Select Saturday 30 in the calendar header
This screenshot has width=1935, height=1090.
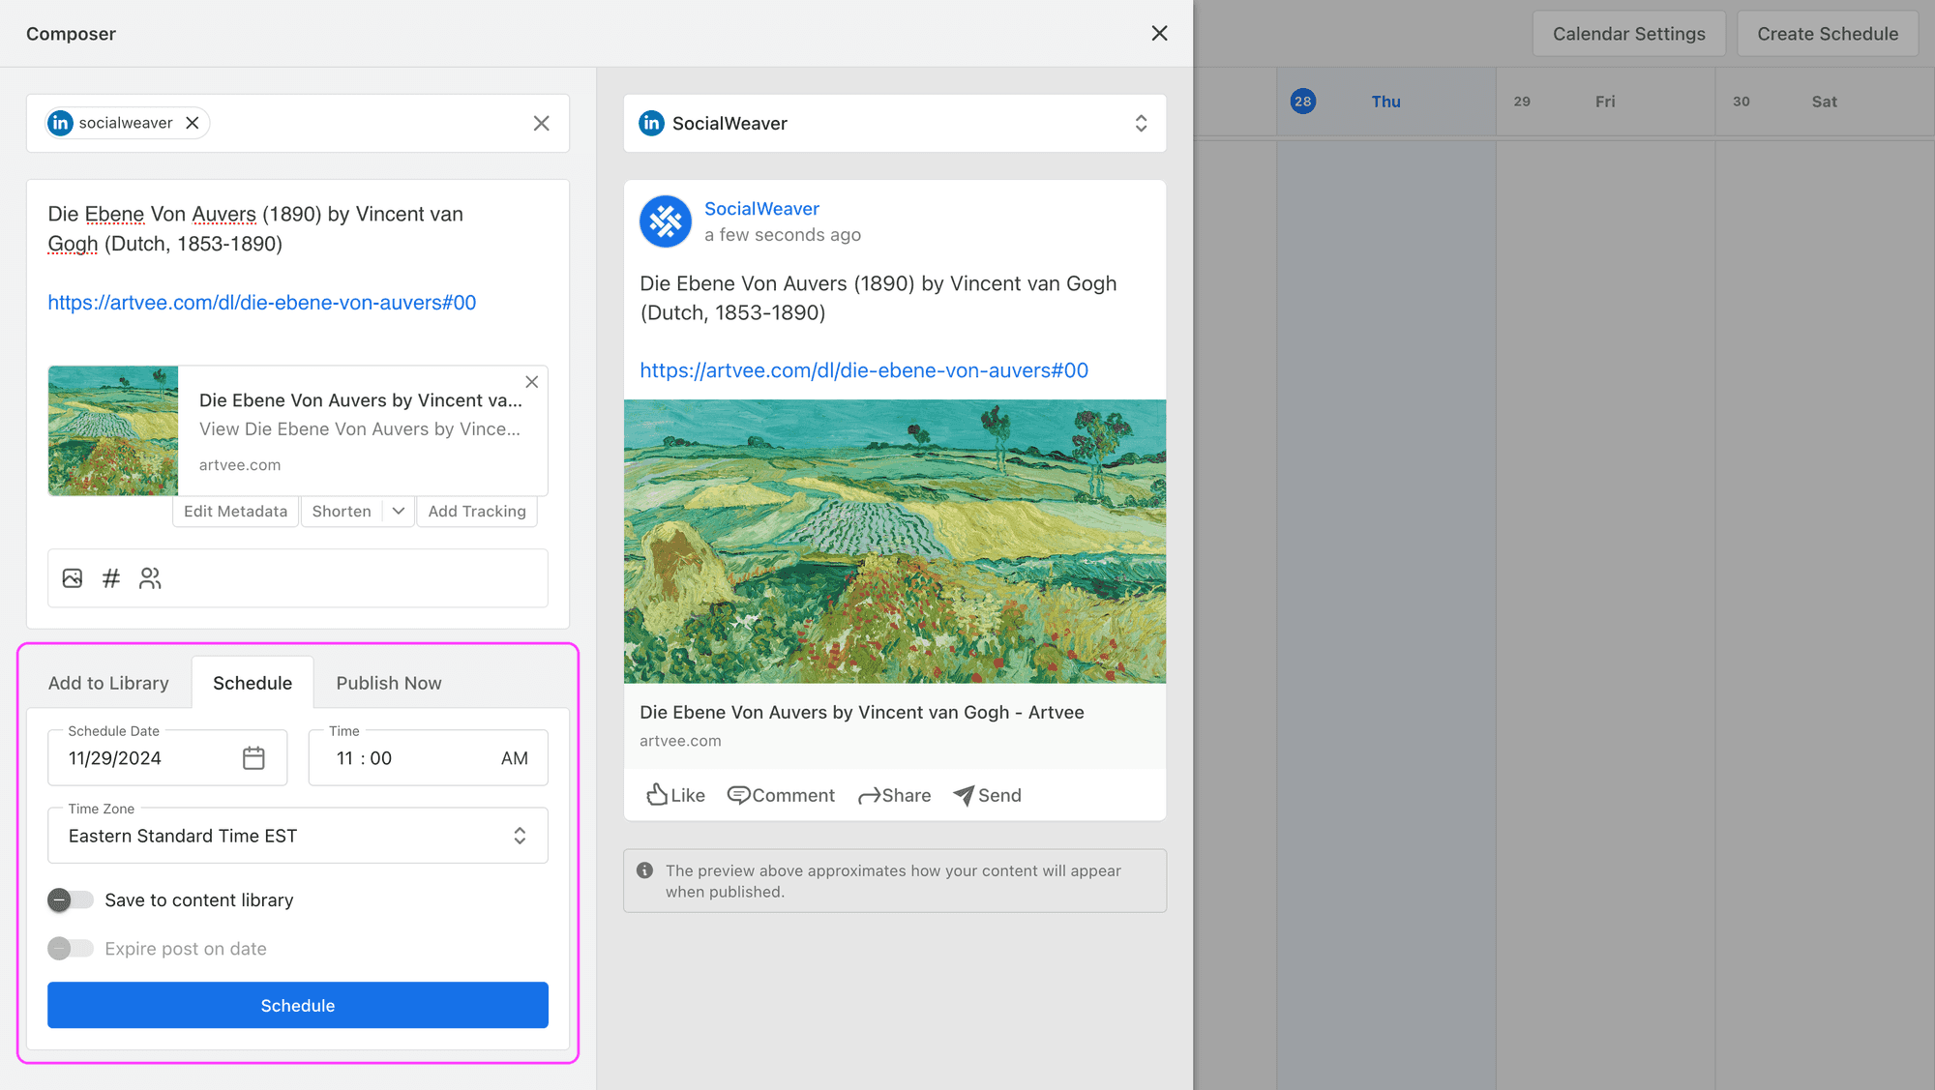point(1825,102)
